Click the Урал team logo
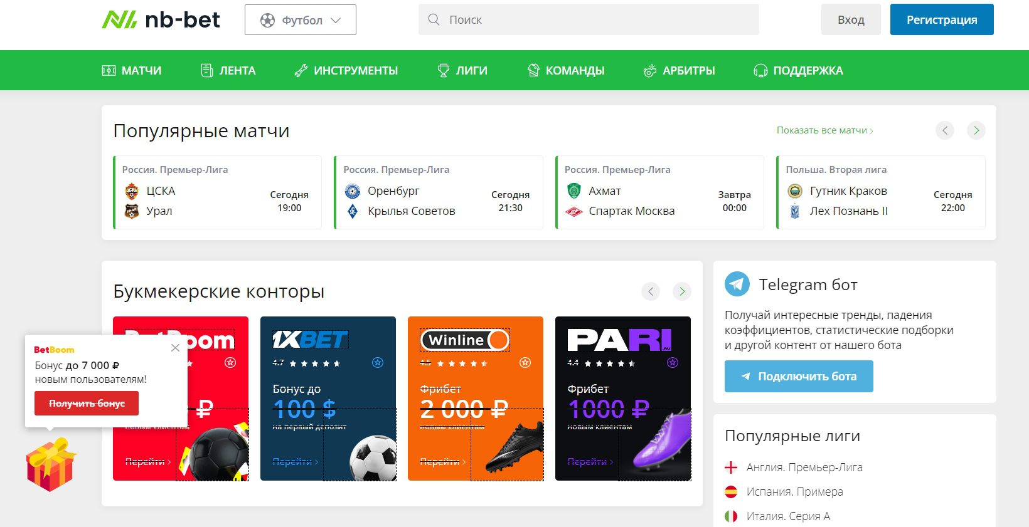The width and height of the screenshot is (1029, 527). 132,211
